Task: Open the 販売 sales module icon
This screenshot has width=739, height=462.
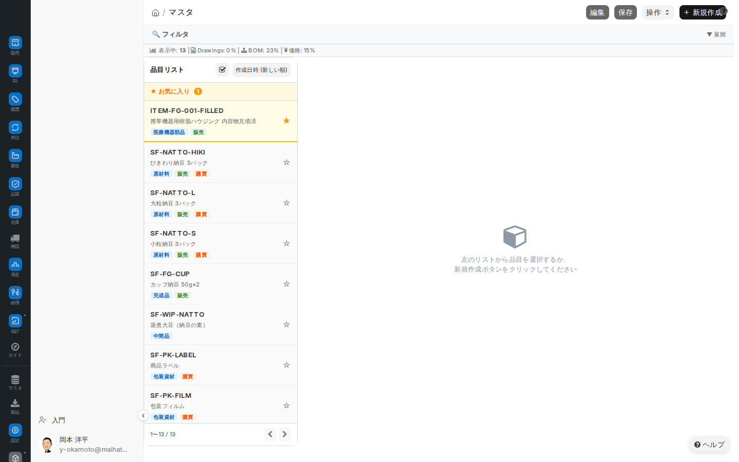Action: coord(15,43)
